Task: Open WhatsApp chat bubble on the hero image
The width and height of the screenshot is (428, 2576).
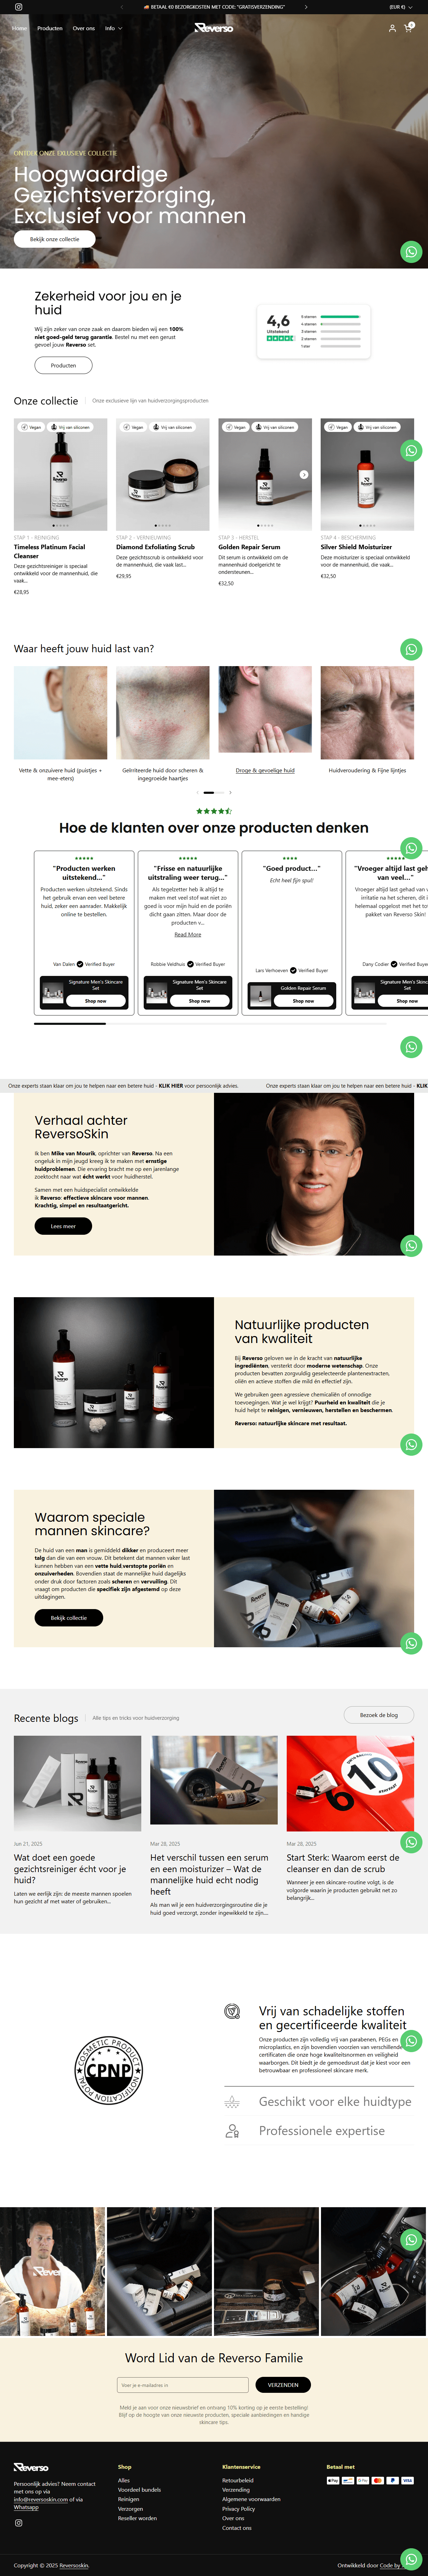Action: coord(411,252)
